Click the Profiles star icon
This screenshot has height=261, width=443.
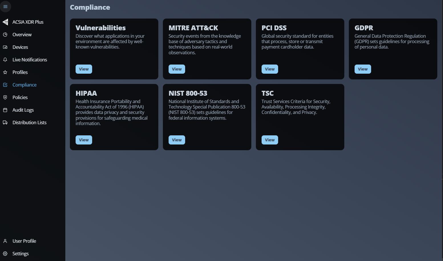pyautogui.click(x=5, y=72)
